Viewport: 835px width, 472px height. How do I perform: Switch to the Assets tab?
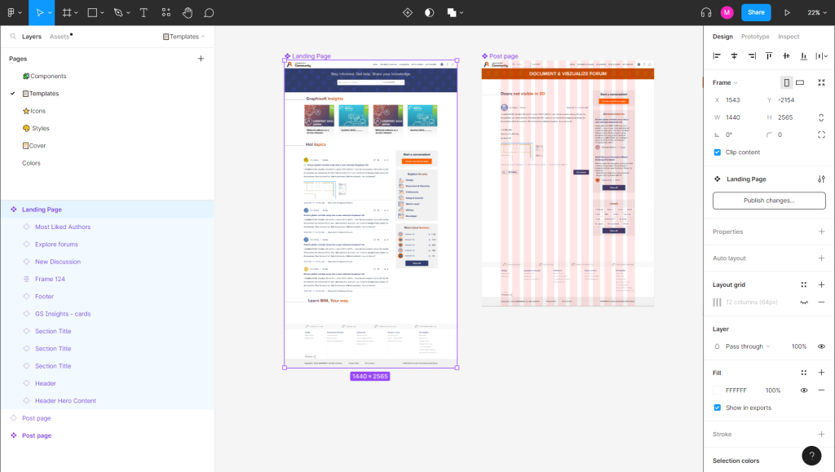(x=60, y=37)
